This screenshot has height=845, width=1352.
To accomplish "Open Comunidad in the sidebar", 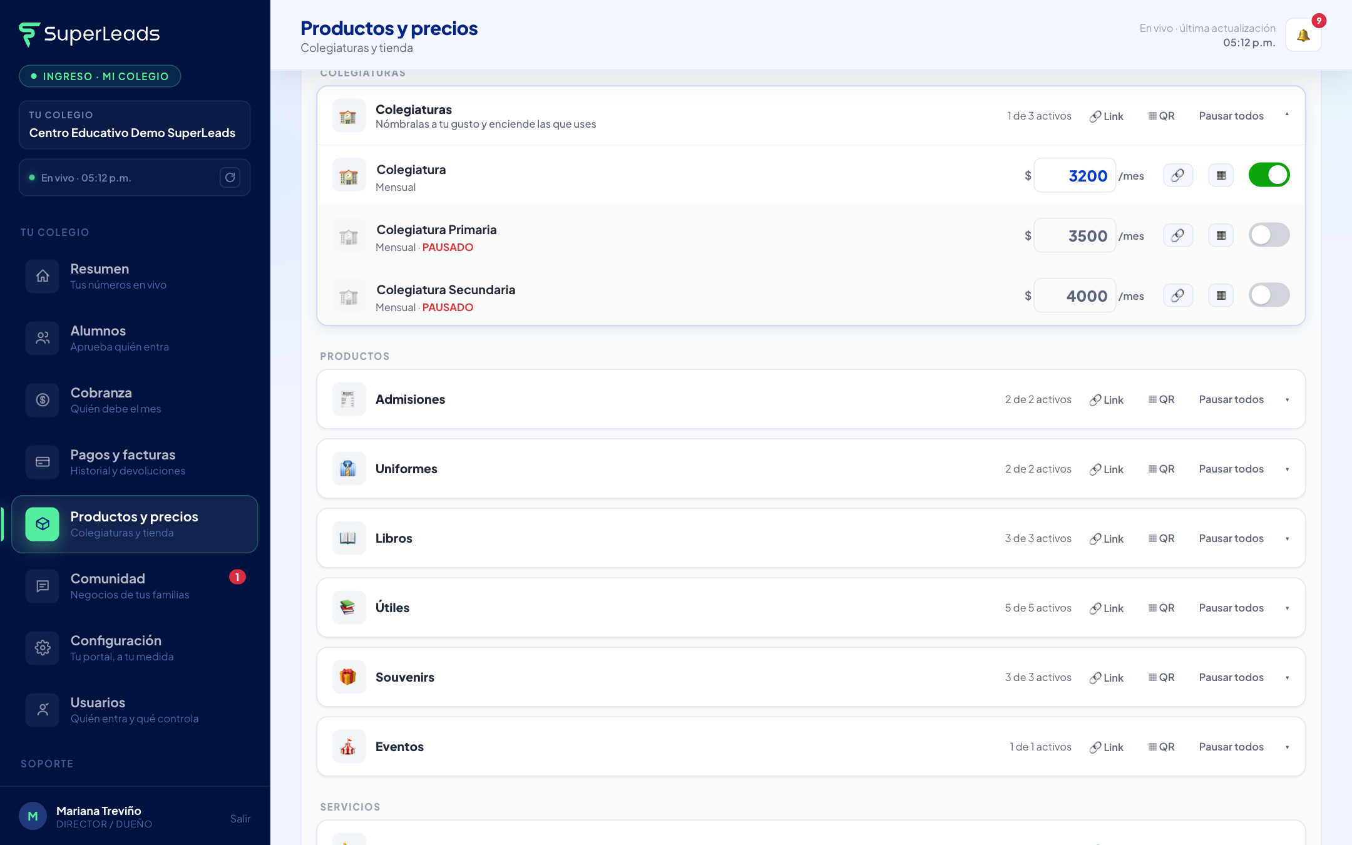I will point(135,586).
